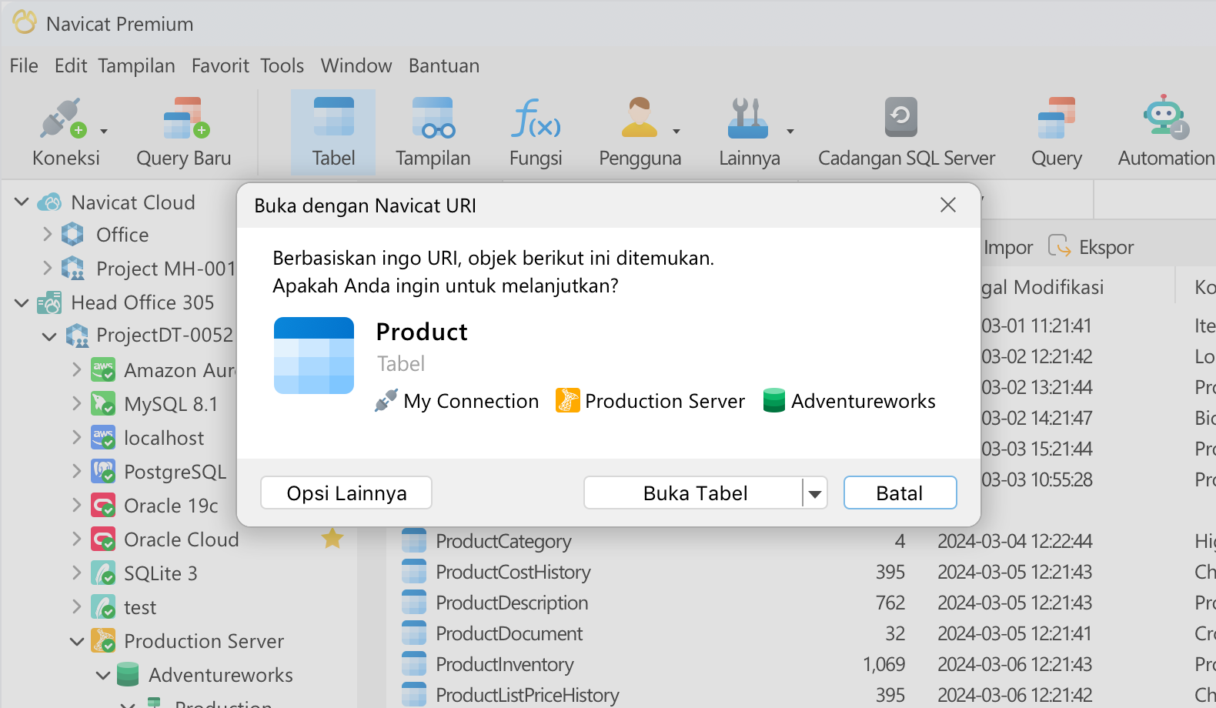Click the Product table thumbnail in dialog

tap(314, 356)
